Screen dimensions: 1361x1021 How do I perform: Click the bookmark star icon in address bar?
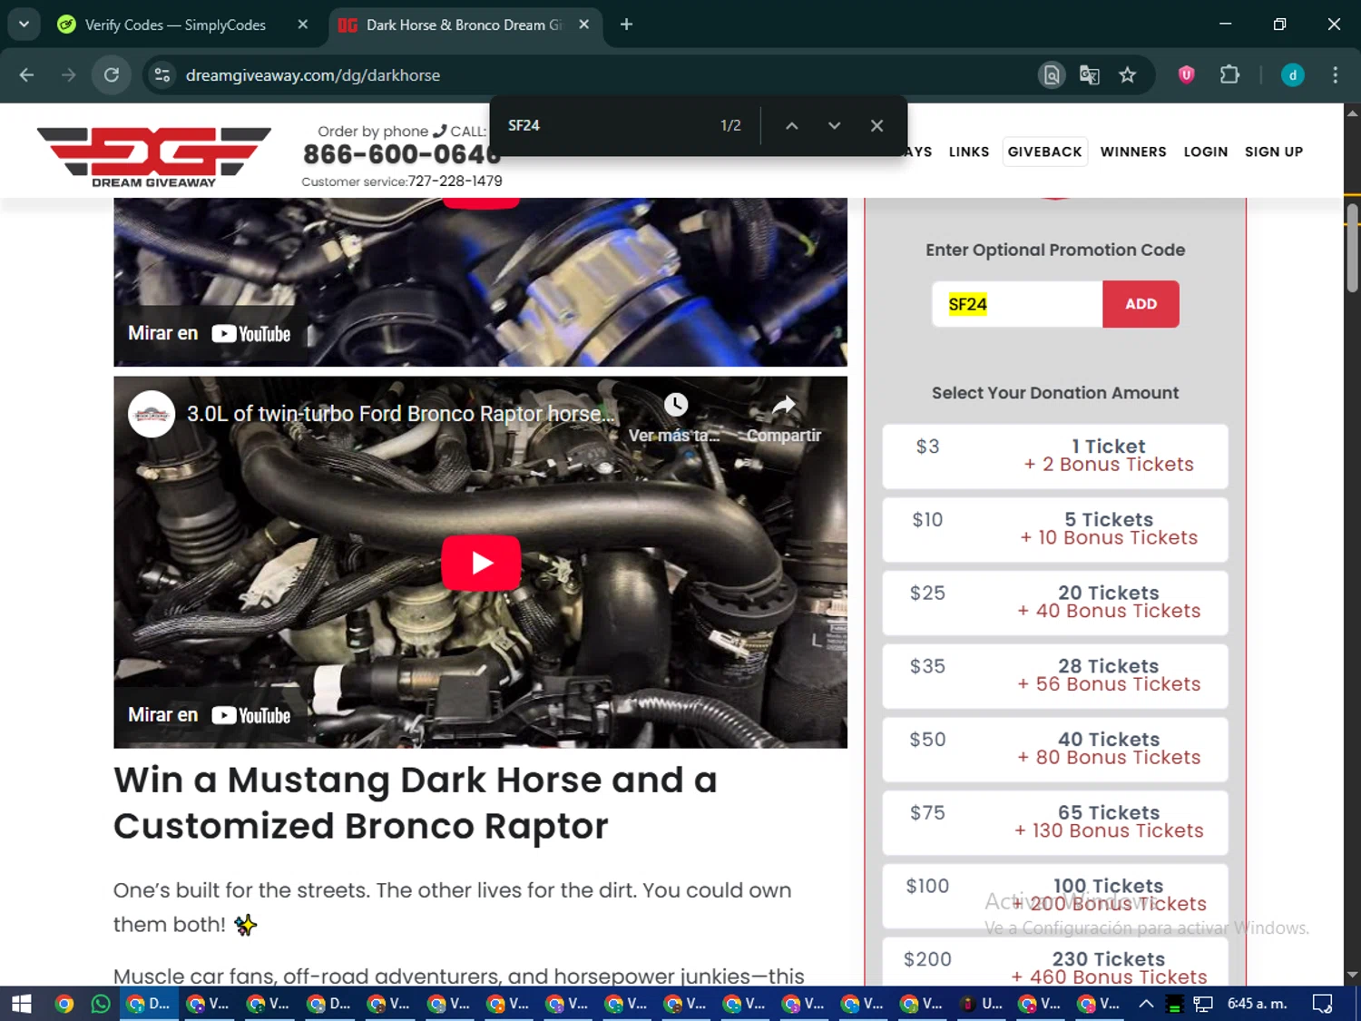click(x=1127, y=75)
